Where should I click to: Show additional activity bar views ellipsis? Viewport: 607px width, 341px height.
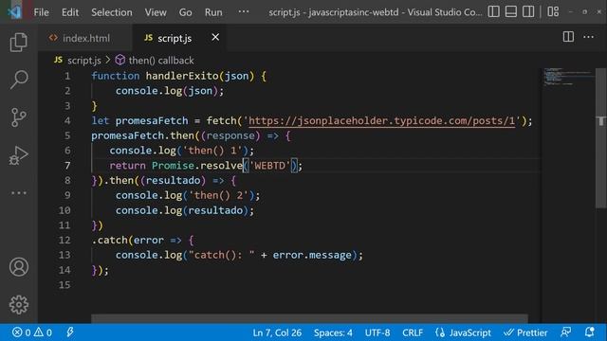19,192
